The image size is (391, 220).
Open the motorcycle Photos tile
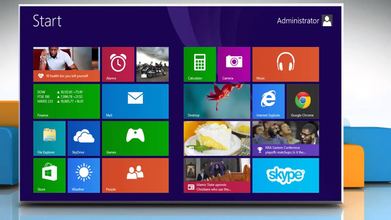pyautogui.click(x=152, y=64)
